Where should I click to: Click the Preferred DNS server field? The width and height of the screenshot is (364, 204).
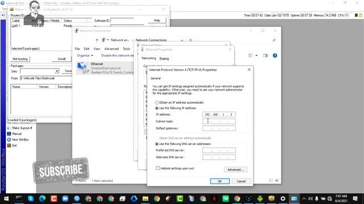click(219, 150)
